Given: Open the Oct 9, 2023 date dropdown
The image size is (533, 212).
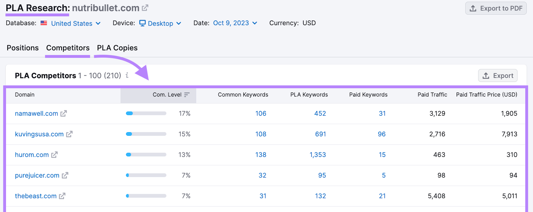Looking at the screenshot, I should click(x=235, y=23).
